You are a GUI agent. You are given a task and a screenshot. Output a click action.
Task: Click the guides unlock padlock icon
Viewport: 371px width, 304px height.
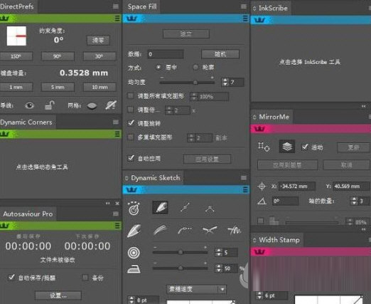click(x=50, y=105)
